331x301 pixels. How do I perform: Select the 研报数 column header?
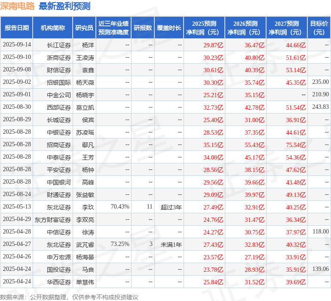143,28
